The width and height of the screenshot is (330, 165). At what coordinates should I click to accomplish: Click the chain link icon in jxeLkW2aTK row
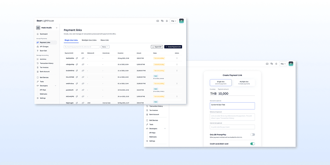pyautogui.click(x=83, y=90)
